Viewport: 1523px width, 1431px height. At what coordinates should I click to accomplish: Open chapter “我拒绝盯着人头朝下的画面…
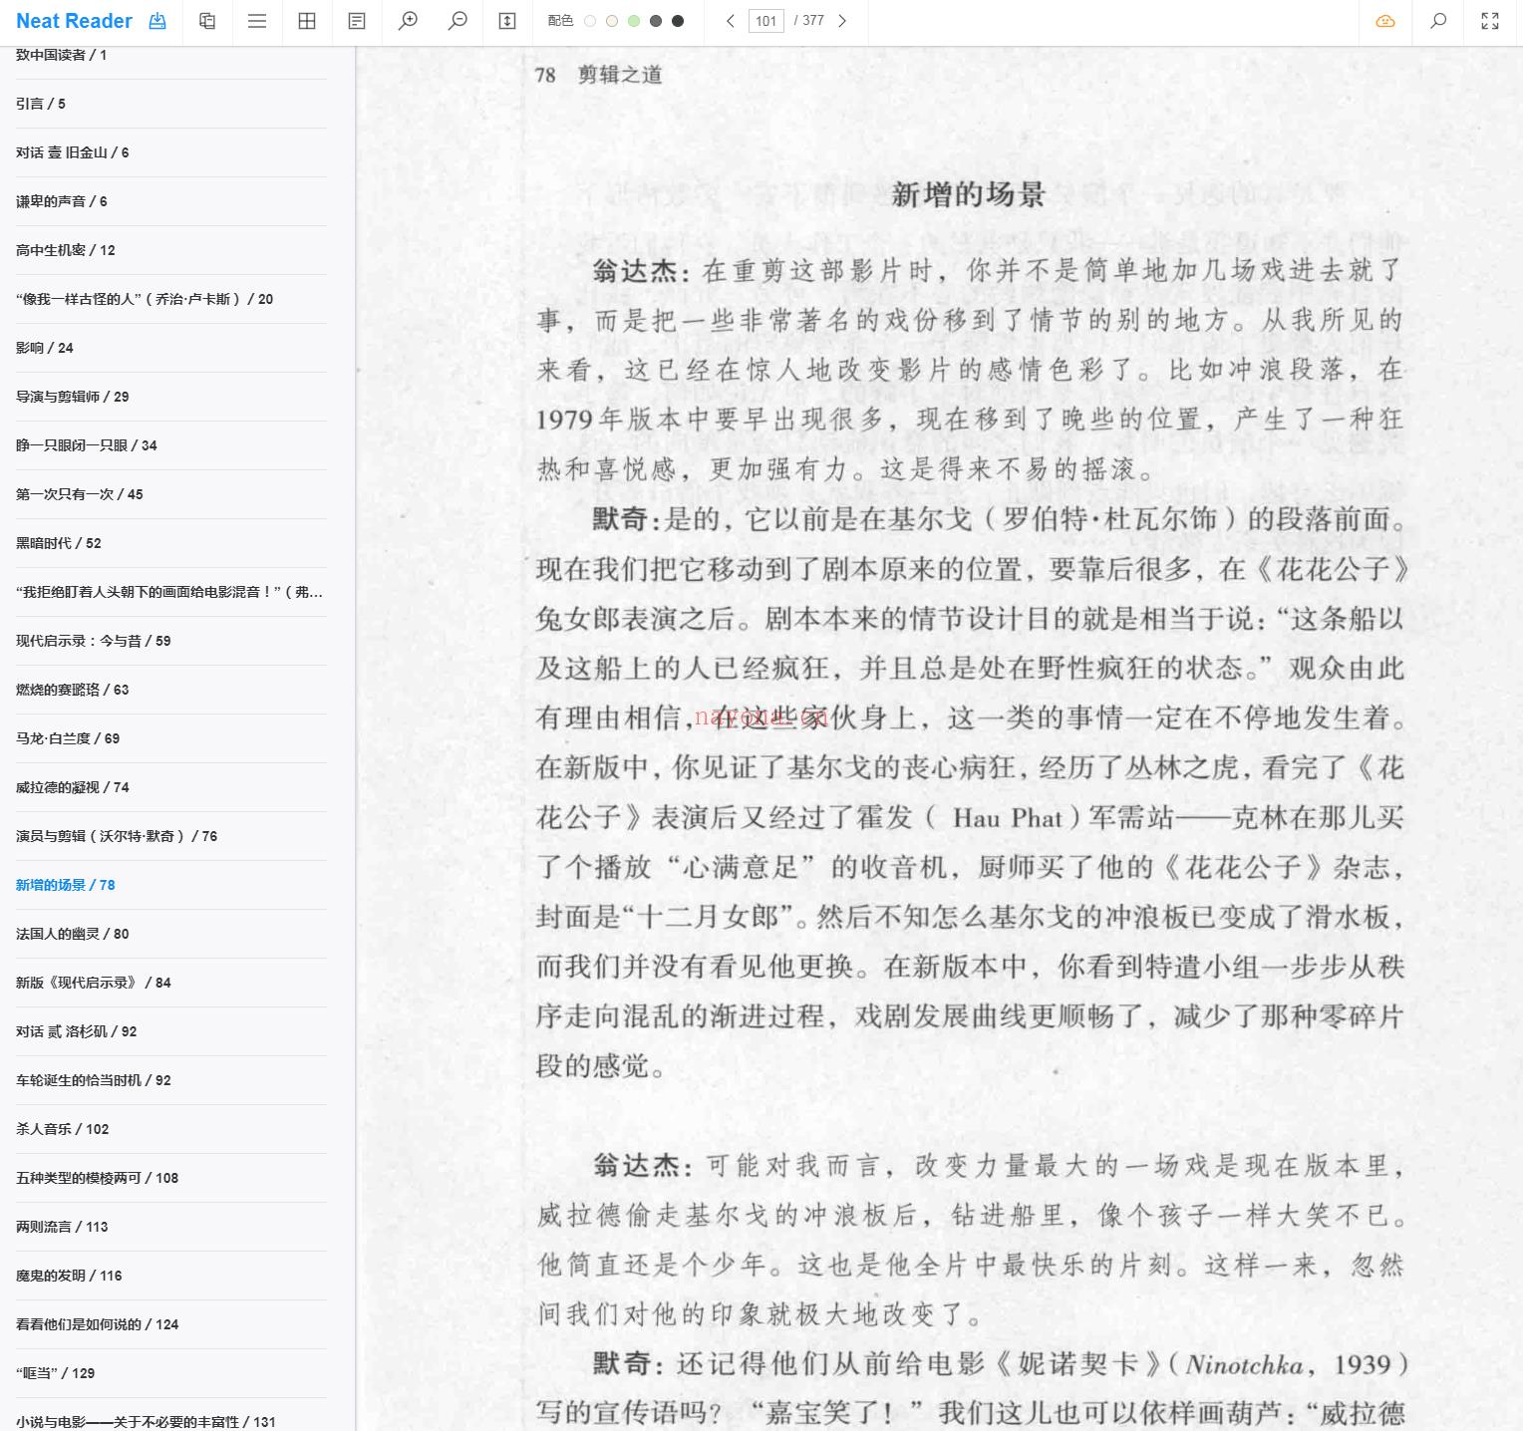click(169, 592)
